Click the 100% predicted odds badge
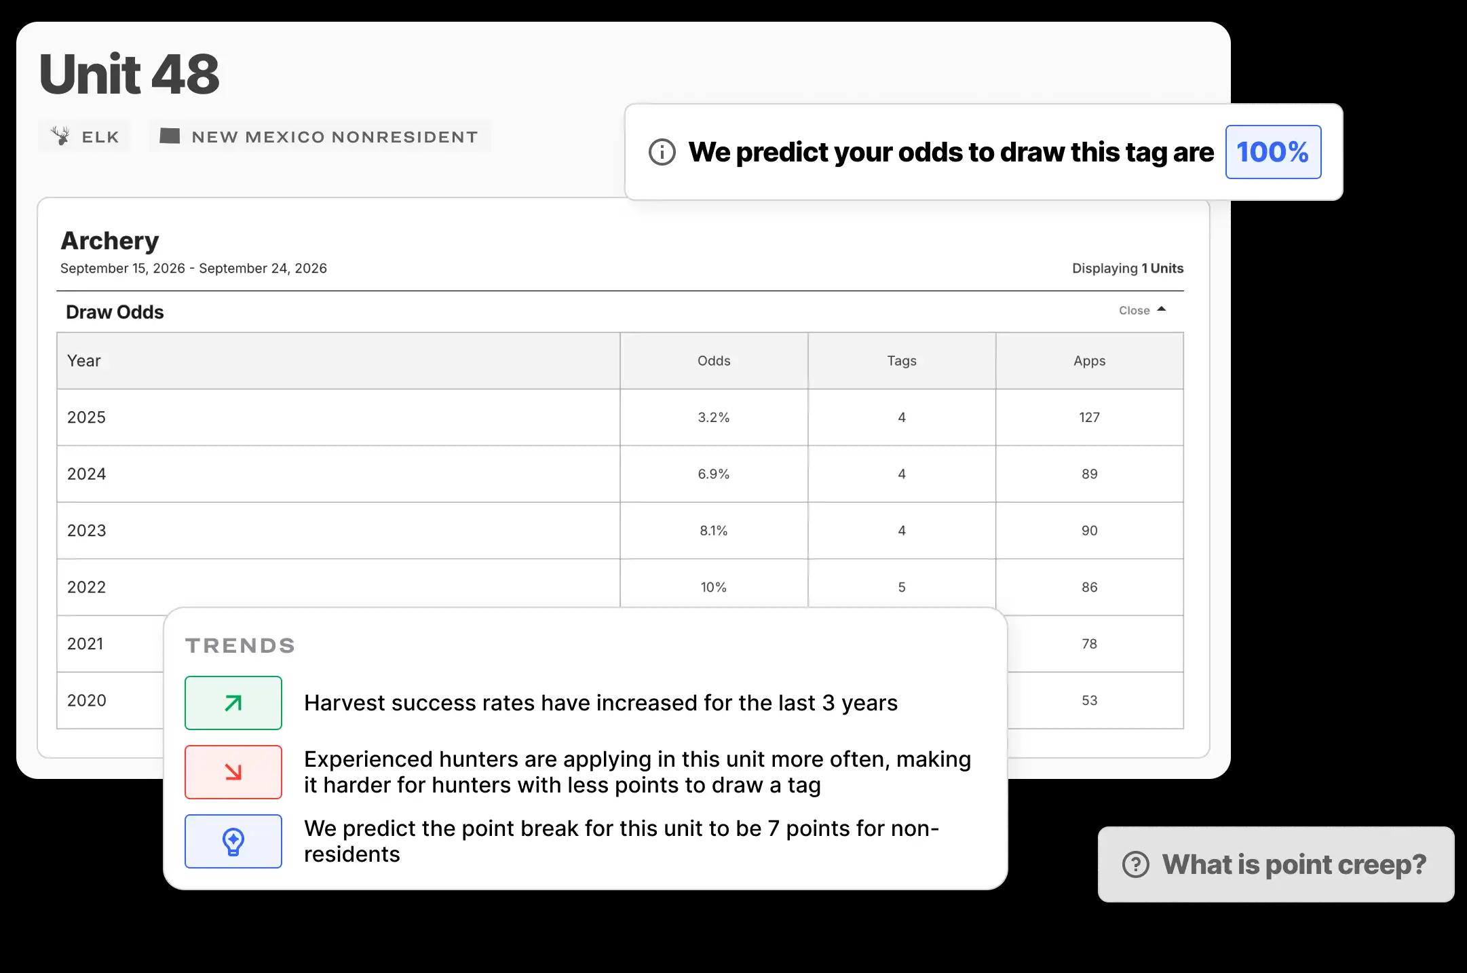This screenshot has height=973, width=1467. point(1272,152)
